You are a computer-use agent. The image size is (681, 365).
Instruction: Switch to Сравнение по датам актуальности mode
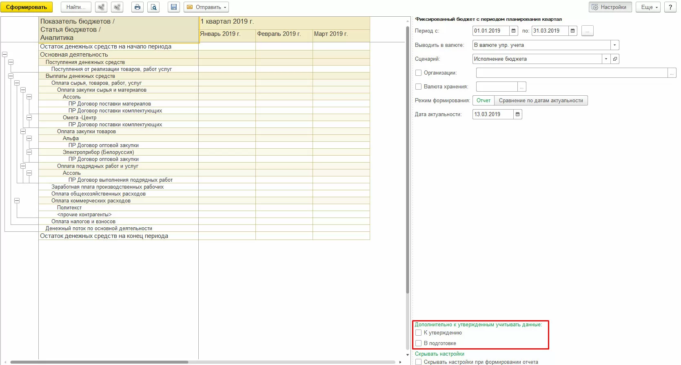pos(541,101)
